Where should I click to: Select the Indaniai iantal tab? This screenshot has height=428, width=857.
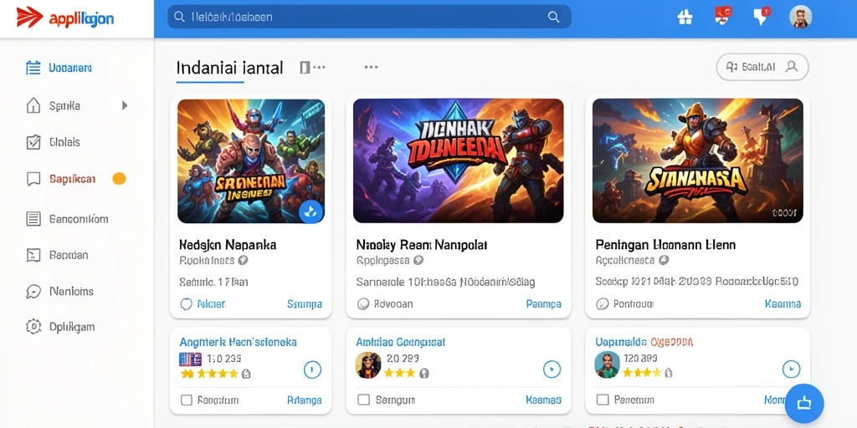tap(229, 69)
